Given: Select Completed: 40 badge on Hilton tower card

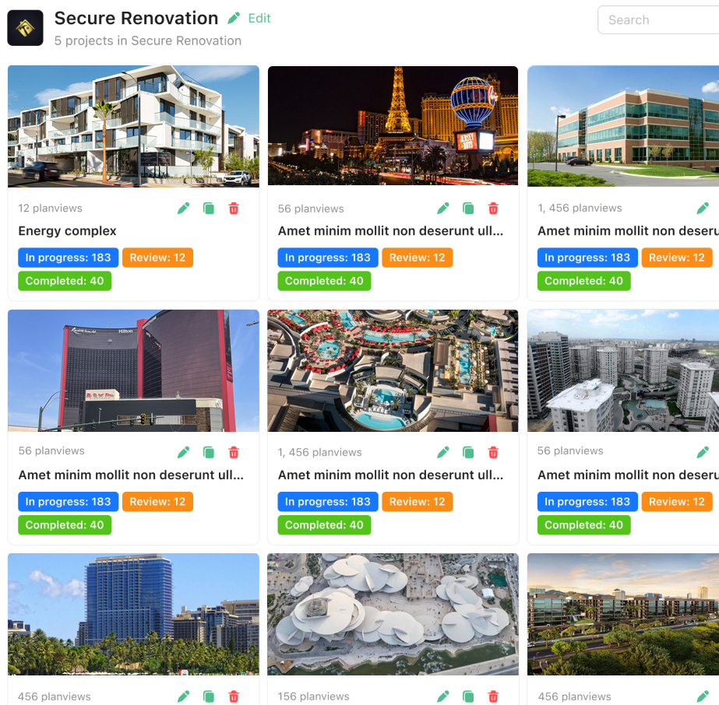Looking at the screenshot, I should point(65,525).
